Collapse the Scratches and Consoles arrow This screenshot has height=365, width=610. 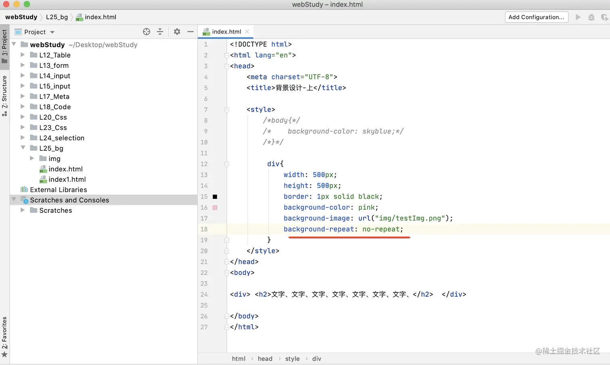pyautogui.click(x=14, y=200)
